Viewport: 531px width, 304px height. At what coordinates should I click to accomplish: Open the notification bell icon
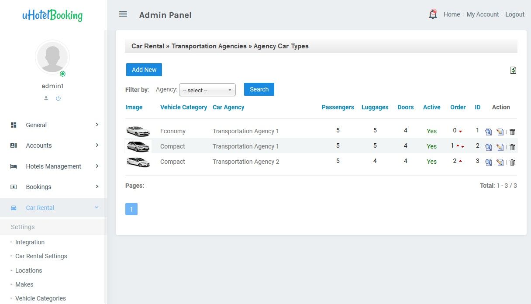[x=433, y=14]
